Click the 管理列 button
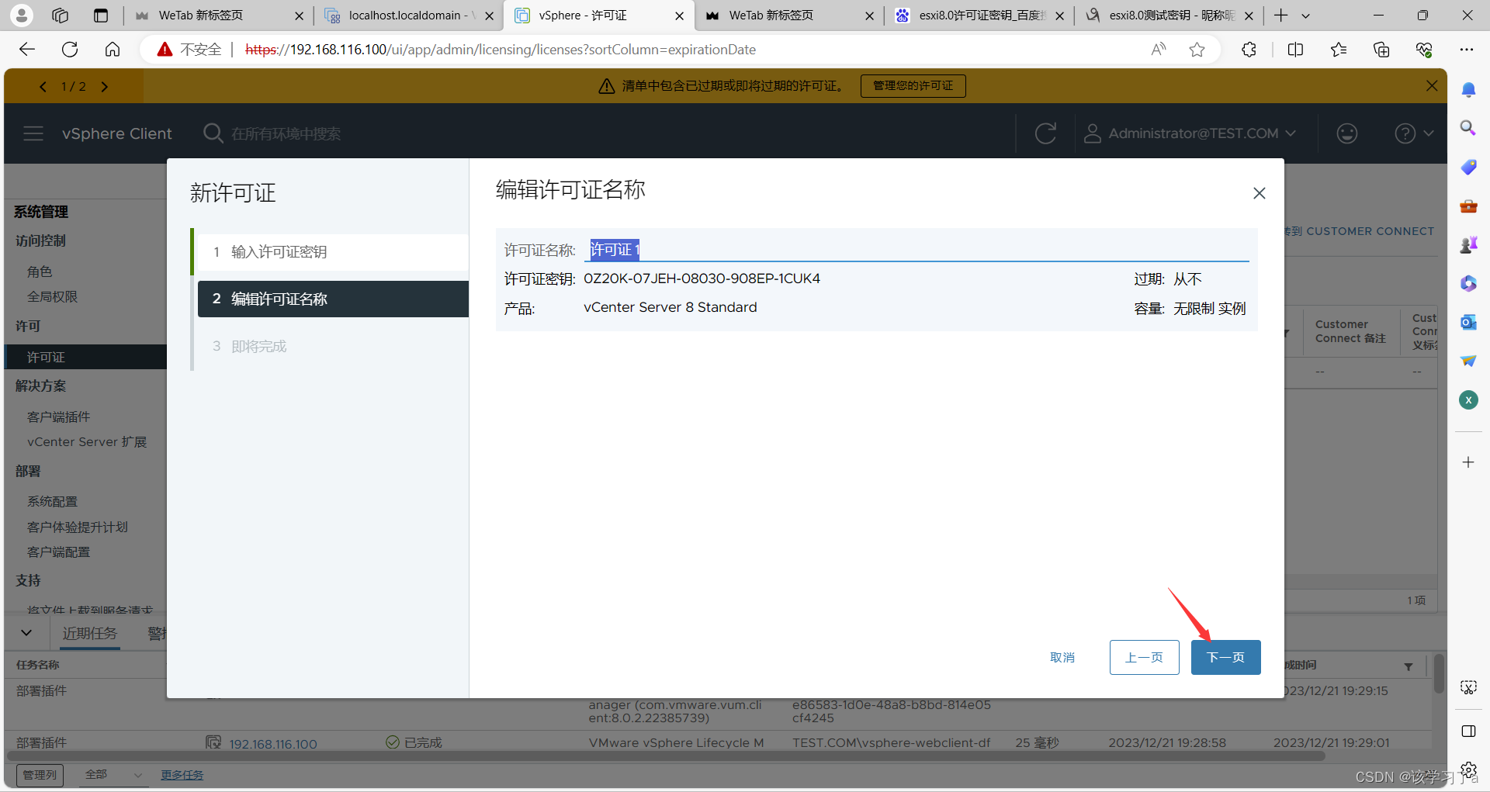 [40, 774]
